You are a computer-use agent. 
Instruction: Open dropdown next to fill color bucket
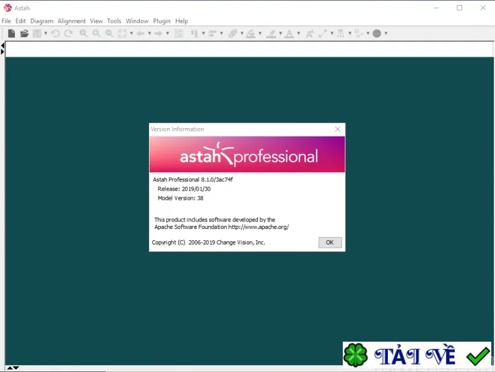pyautogui.click(x=260, y=33)
